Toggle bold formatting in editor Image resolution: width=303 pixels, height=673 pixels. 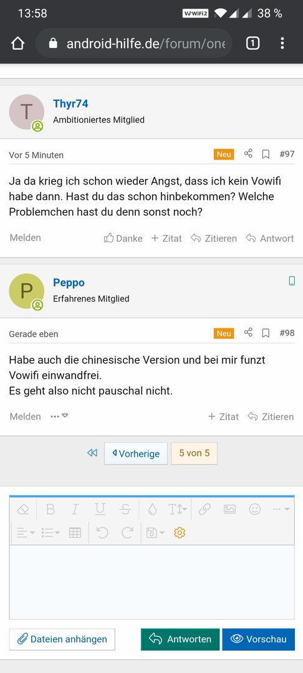tap(50, 509)
